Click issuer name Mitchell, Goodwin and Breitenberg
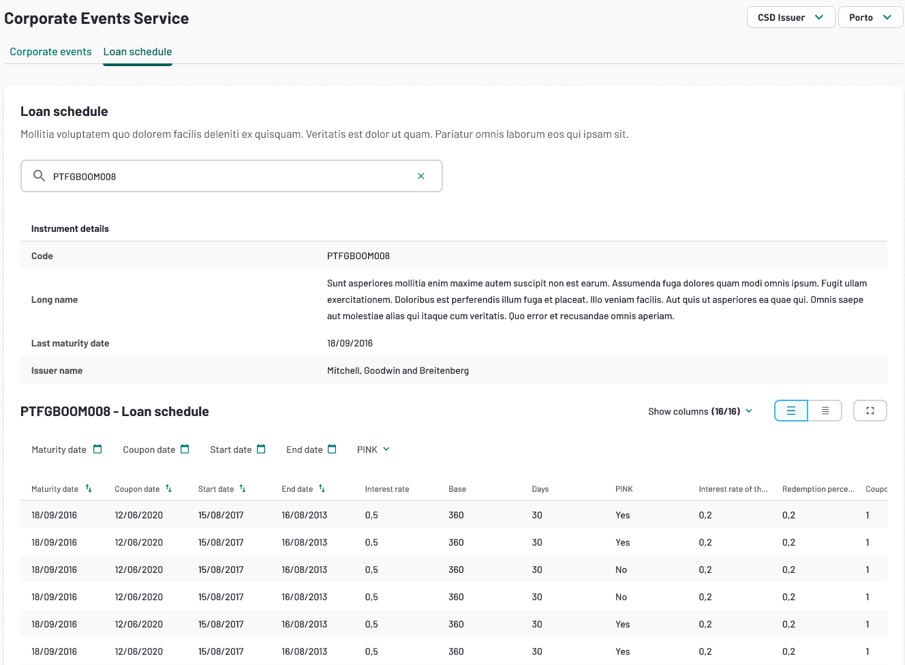This screenshot has height=665, width=905. click(398, 370)
